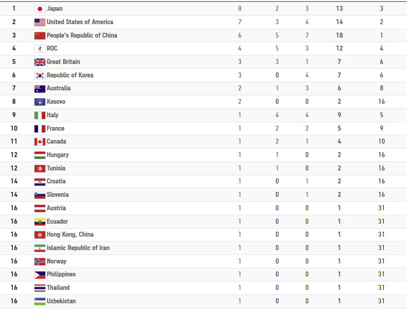The width and height of the screenshot is (407, 310).
Task: Click rank number 10 for France
Action: [14, 128]
